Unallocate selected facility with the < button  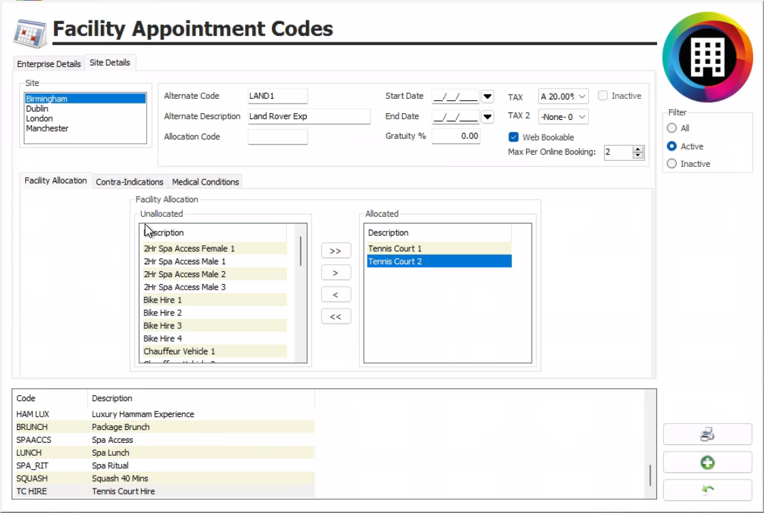pos(335,294)
